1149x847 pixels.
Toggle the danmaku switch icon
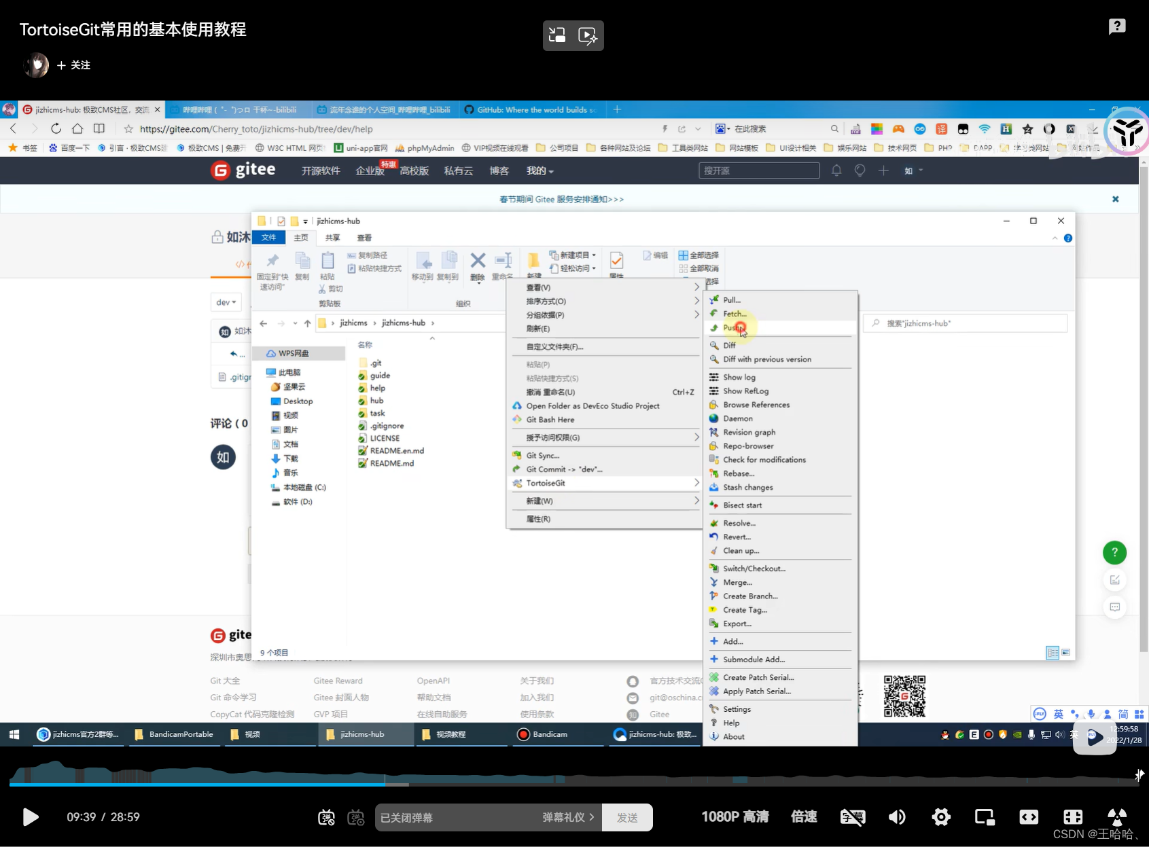pyautogui.click(x=326, y=817)
